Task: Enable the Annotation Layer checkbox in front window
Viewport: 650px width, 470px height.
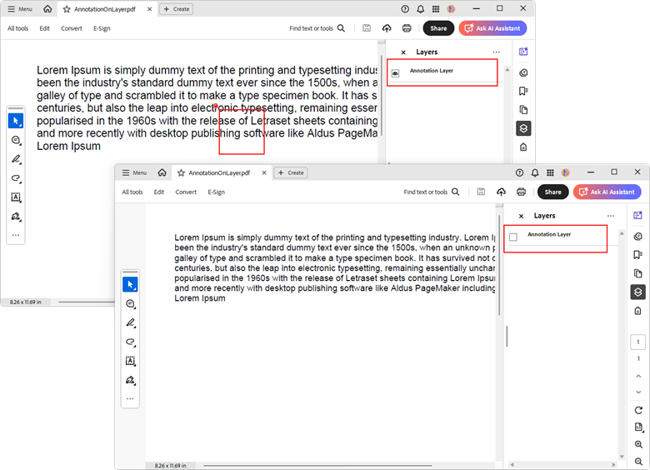Action: (x=513, y=237)
